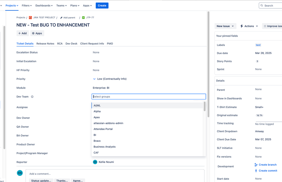Click the Priority value Low (Contractually Info)
The width and height of the screenshot is (282, 182).
[112, 79]
